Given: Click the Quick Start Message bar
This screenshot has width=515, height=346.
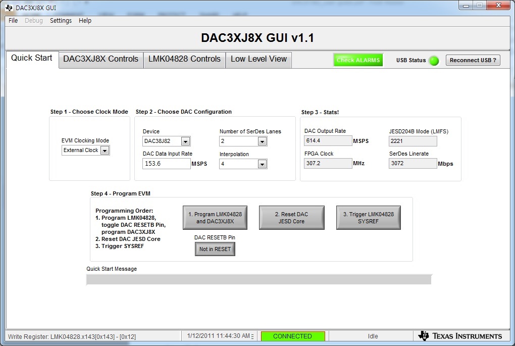Looking at the screenshot, I should click(259, 280).
